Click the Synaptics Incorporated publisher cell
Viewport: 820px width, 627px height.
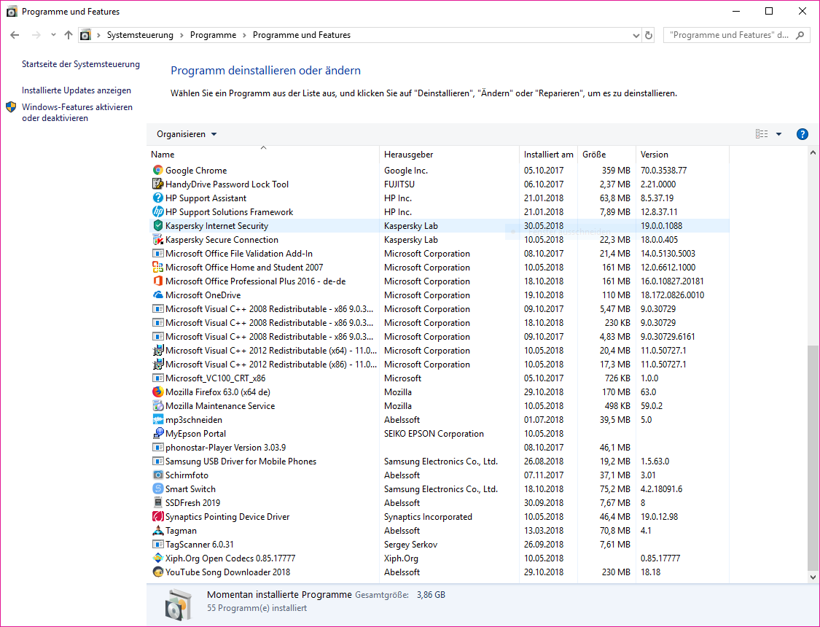pyautogui.click(x=428, y=517)
